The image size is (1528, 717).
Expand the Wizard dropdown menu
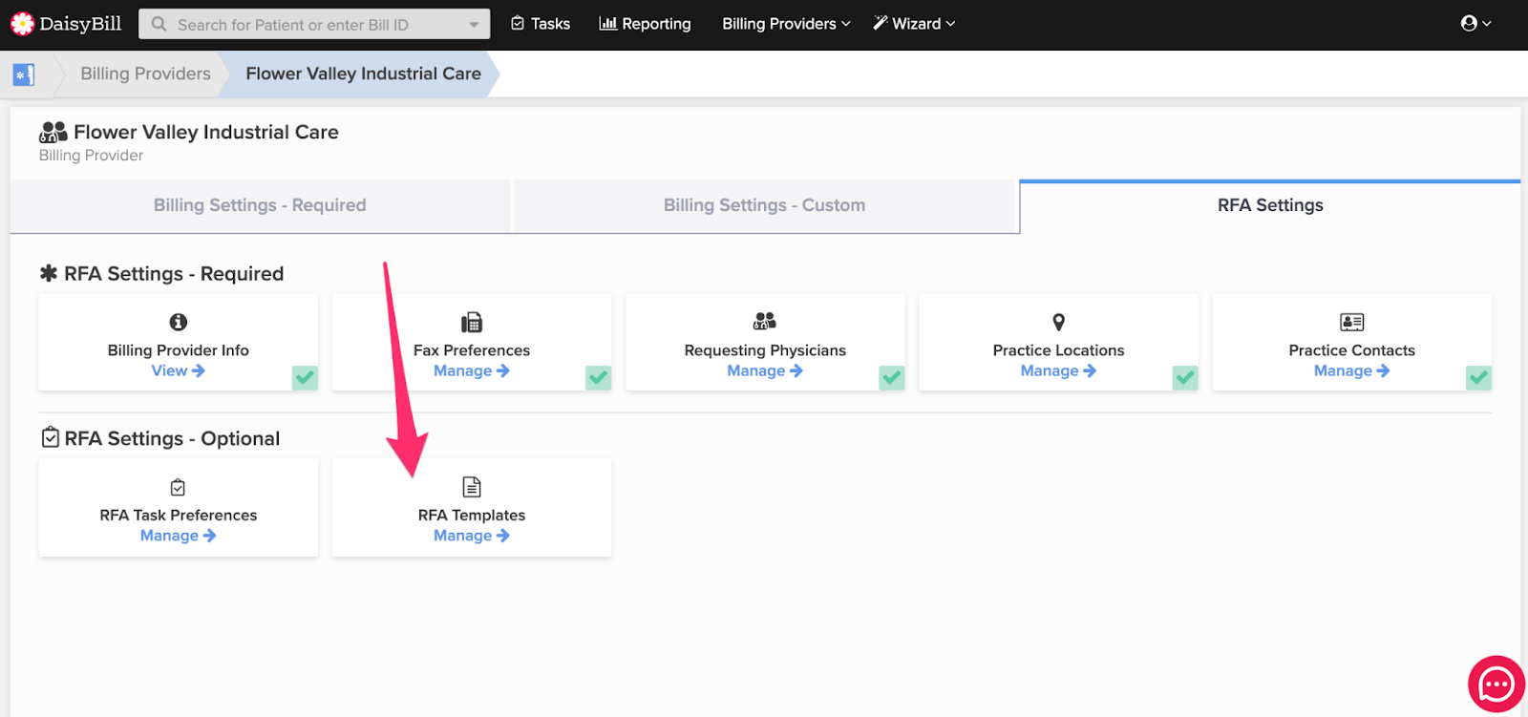click(x=914, y=23)
